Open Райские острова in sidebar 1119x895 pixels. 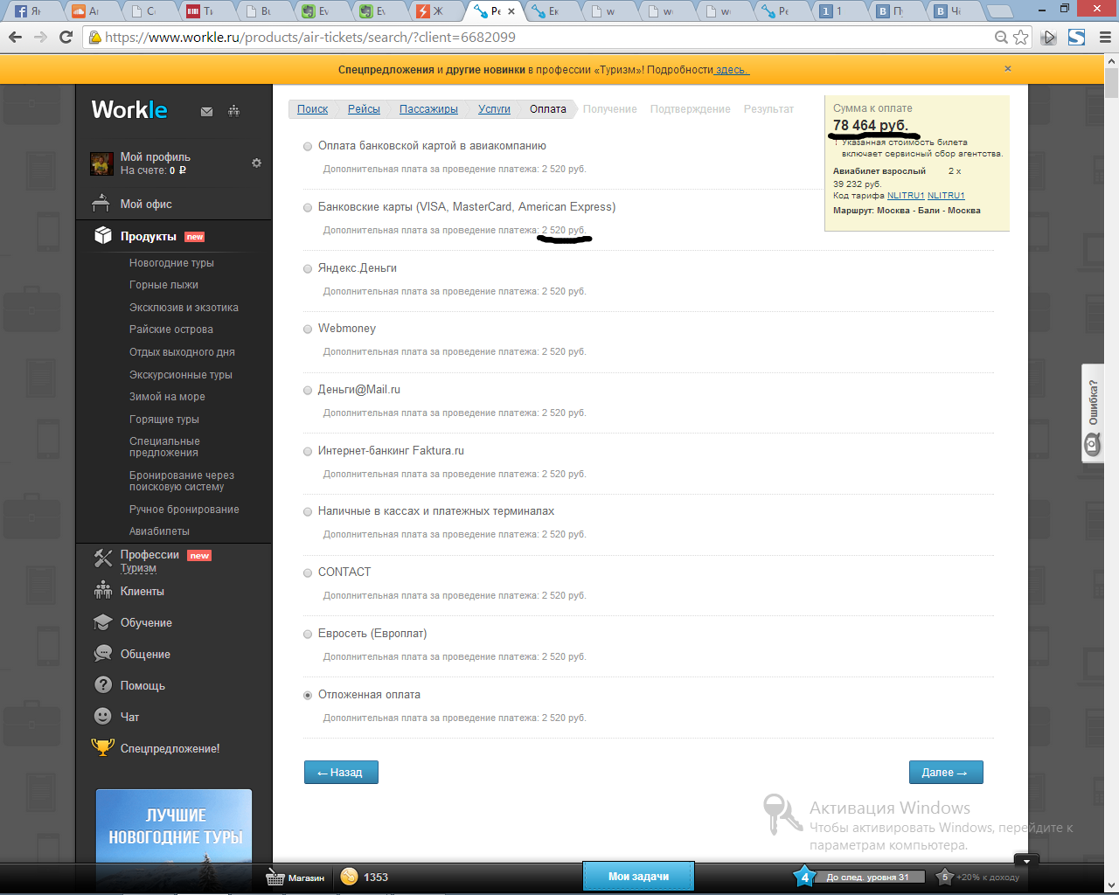pyautogui.click(x=170, y=330)
